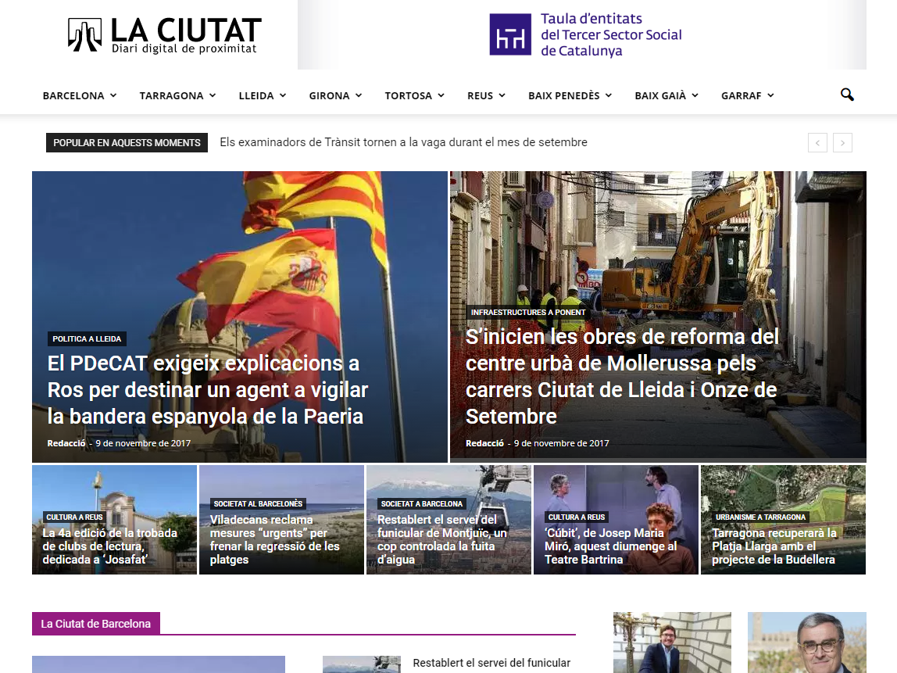
Task: Expand the Garraf menu chevron
Action: coord(770,95)
